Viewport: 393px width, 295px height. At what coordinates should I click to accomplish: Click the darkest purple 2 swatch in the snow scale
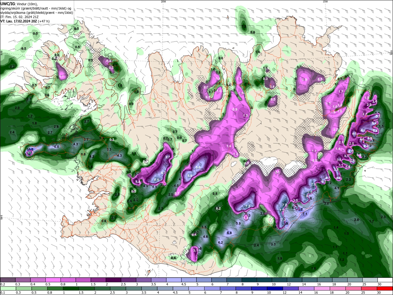point(113,280)
